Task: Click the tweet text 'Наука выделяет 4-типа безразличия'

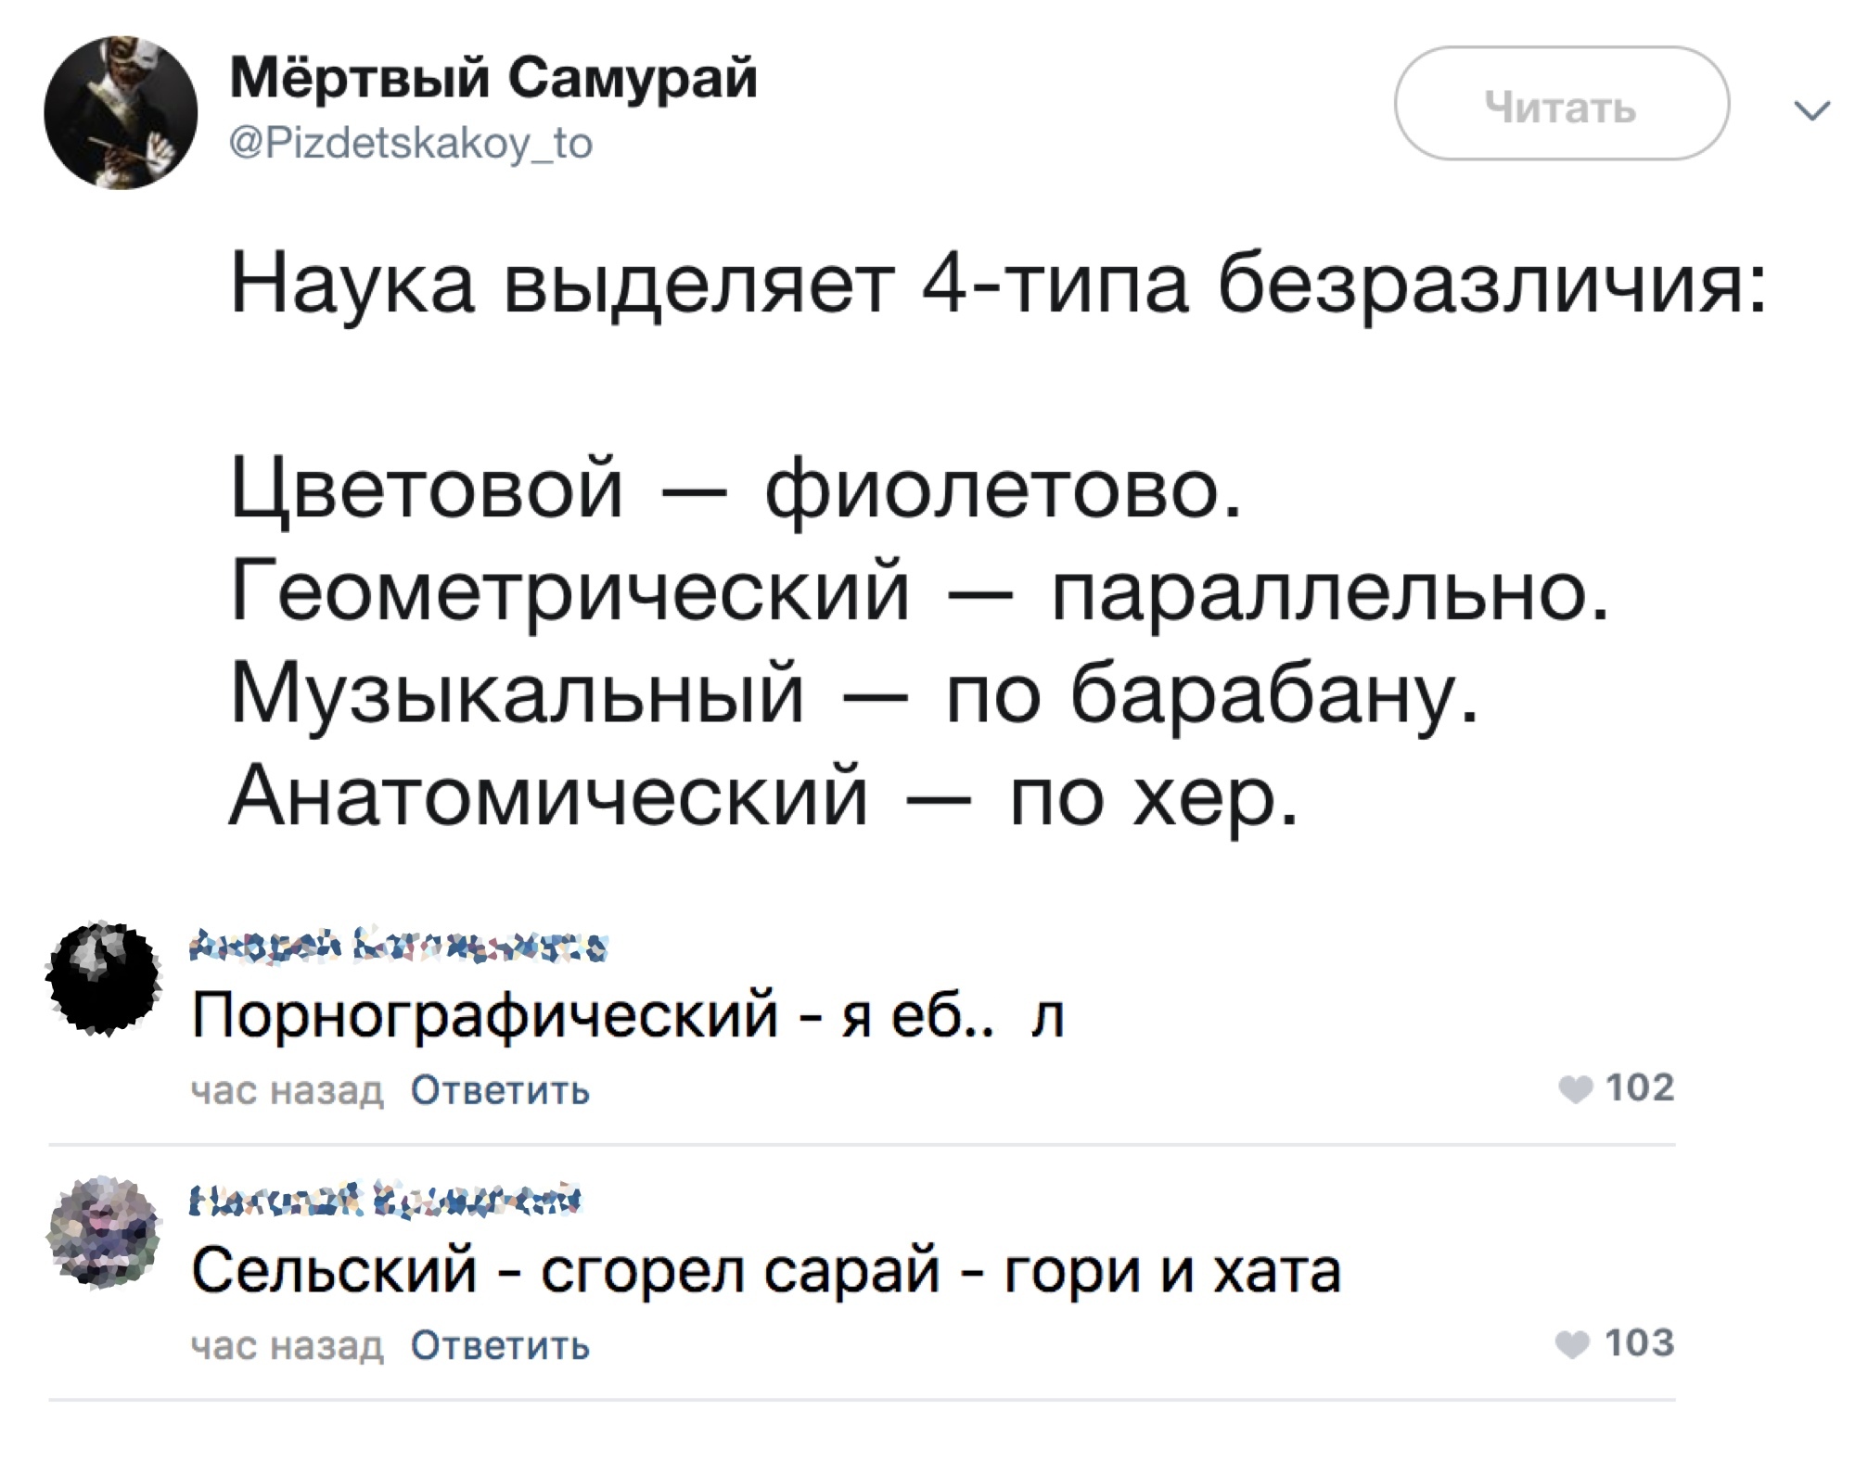Action: pyautogui.click(x=997, y=285)
